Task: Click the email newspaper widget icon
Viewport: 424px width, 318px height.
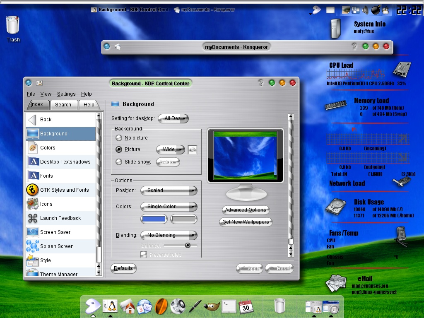Action: 336,283
